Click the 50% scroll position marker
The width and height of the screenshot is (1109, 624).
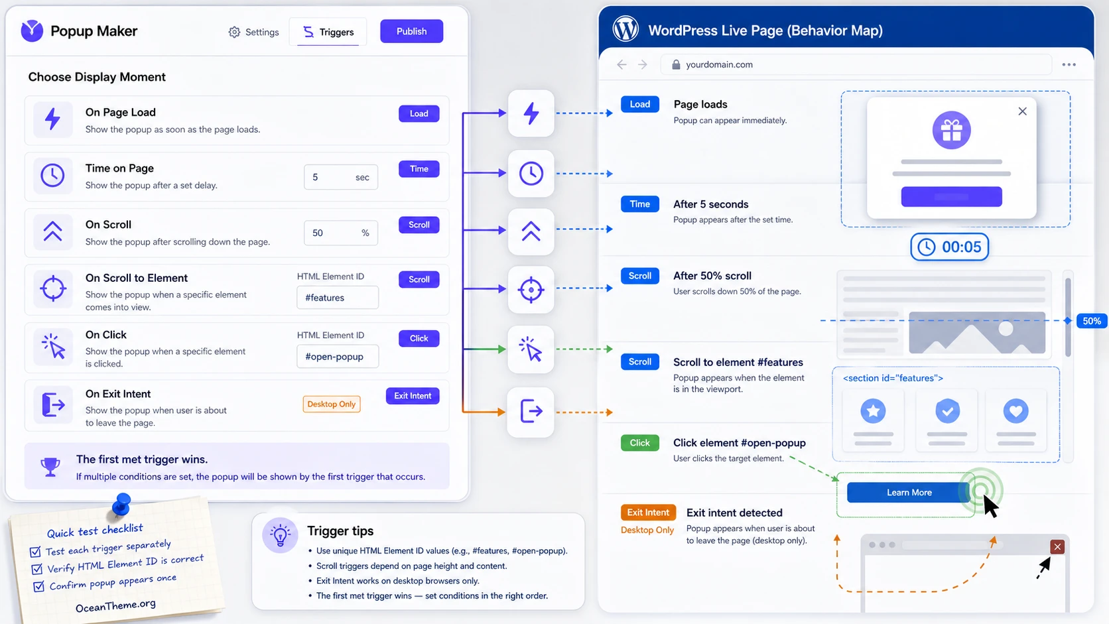1092,321
